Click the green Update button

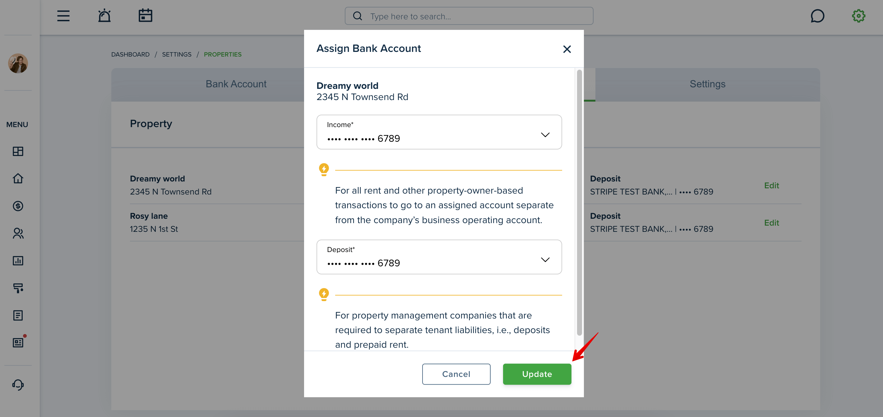537,374
